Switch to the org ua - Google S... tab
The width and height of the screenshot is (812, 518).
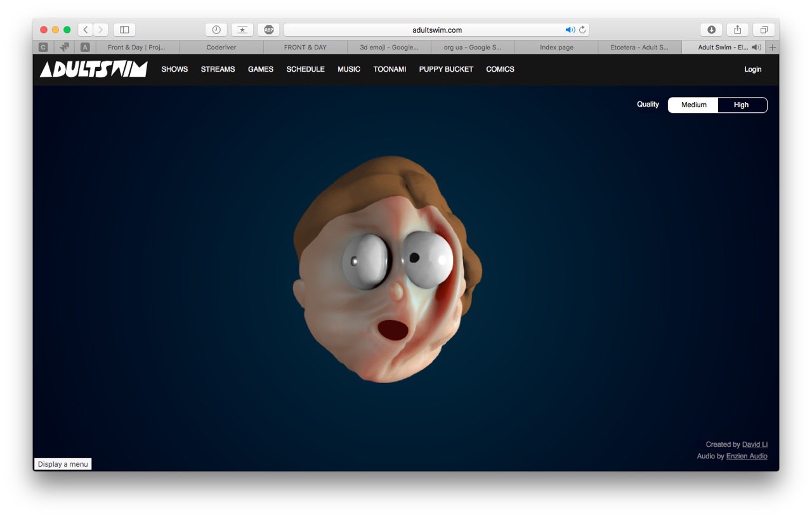[x=473, y=48]
